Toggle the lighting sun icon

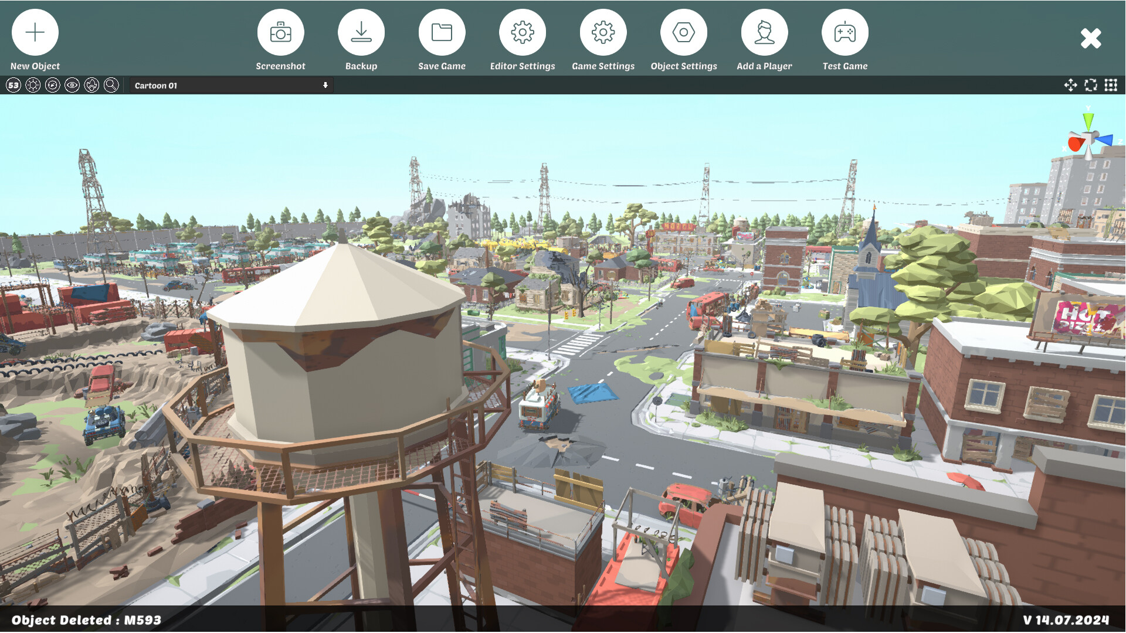(x=33, y=85)
